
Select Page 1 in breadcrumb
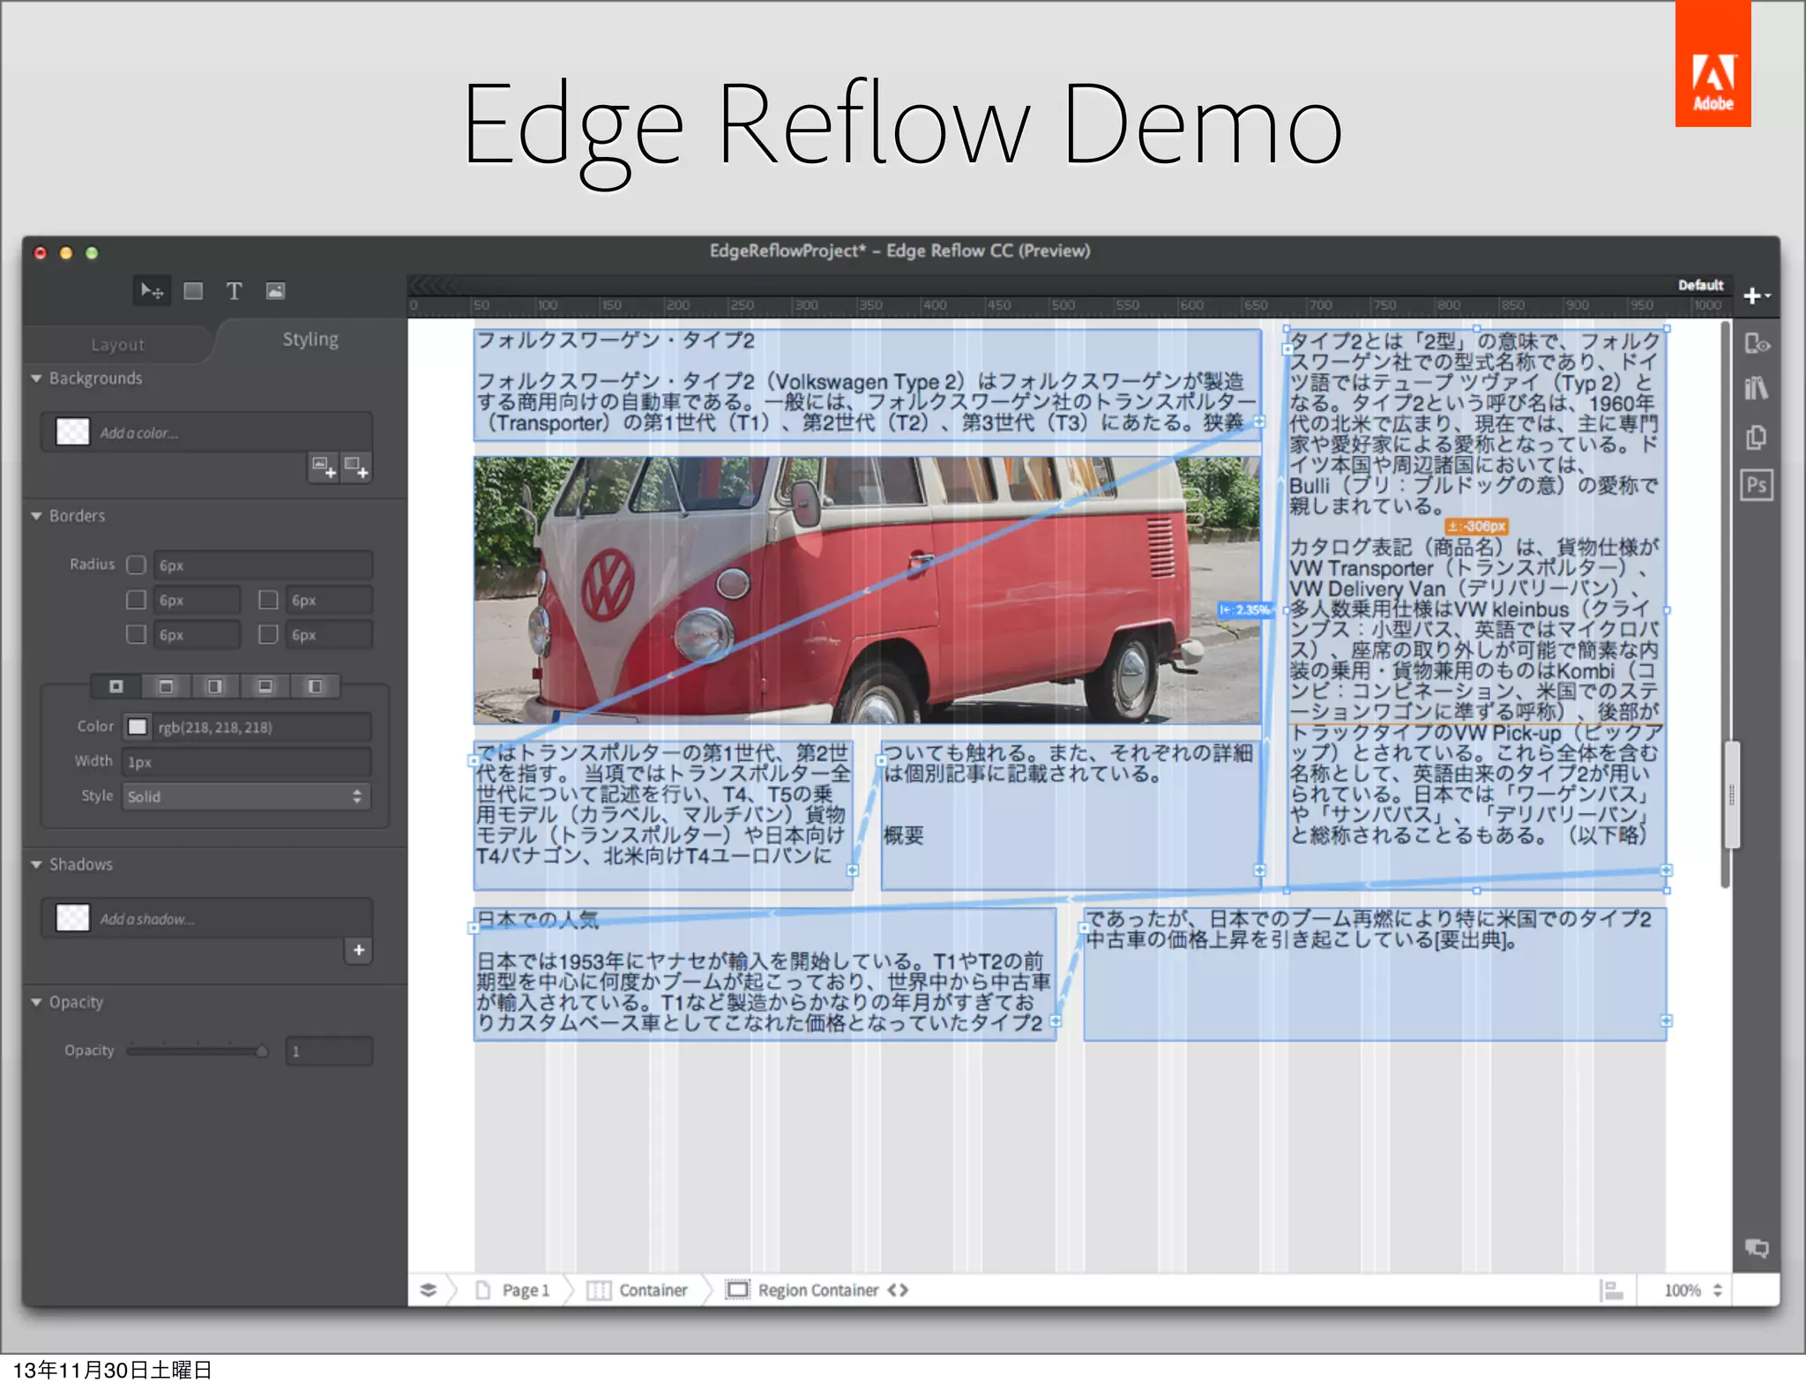[526, 1290]
